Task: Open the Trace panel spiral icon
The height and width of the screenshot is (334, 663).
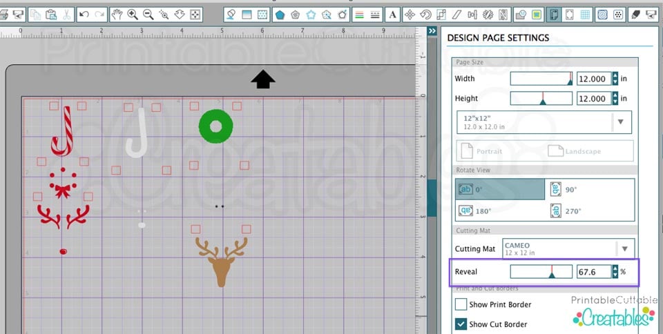Action: click(602, 14)
